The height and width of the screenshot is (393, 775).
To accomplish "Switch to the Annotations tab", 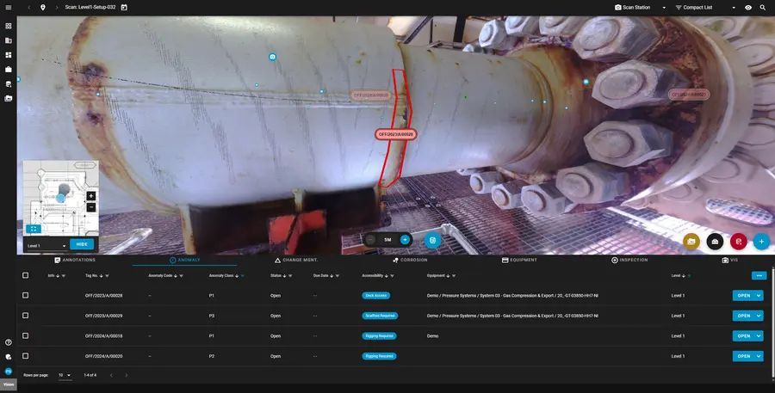I will 75,260.
